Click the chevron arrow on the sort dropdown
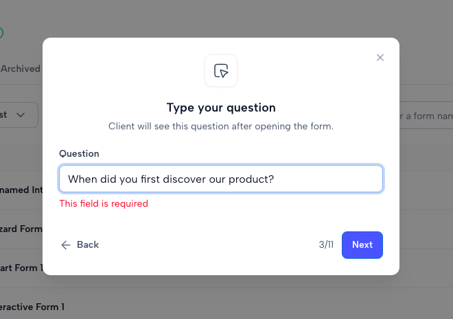 coord(21,115)
